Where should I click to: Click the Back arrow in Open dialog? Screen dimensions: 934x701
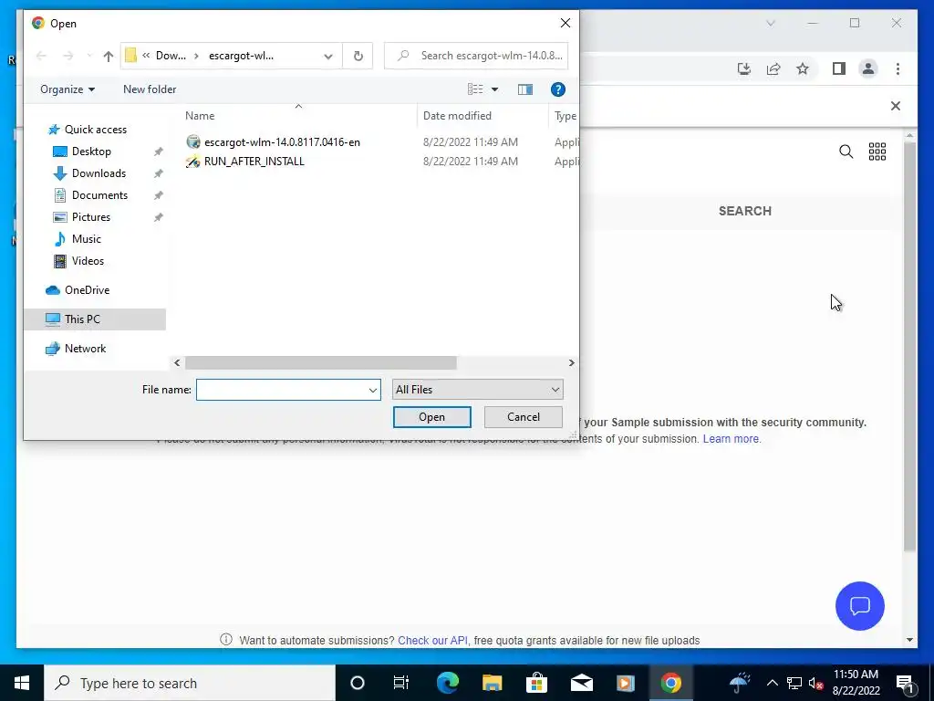point(41,56)
